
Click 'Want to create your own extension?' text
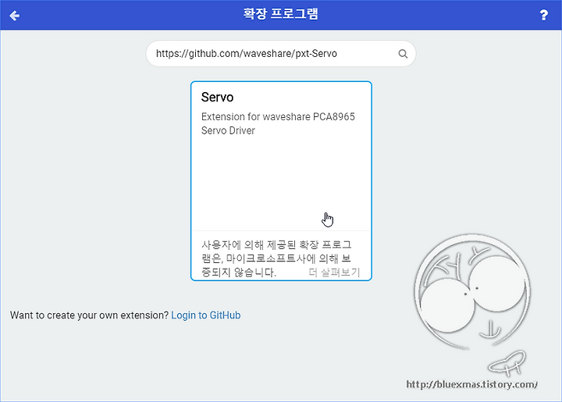(x=89, y=315)
